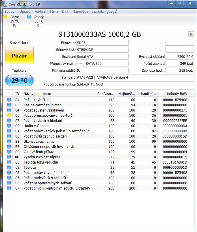Screen dimensions: 197x232
Task: Select the RAW value 00001D1A001D
Action: (175, 162)
